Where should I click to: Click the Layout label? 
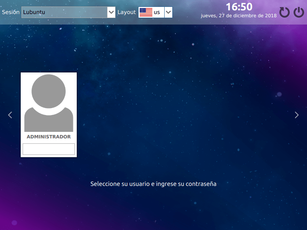click(127, 12)
